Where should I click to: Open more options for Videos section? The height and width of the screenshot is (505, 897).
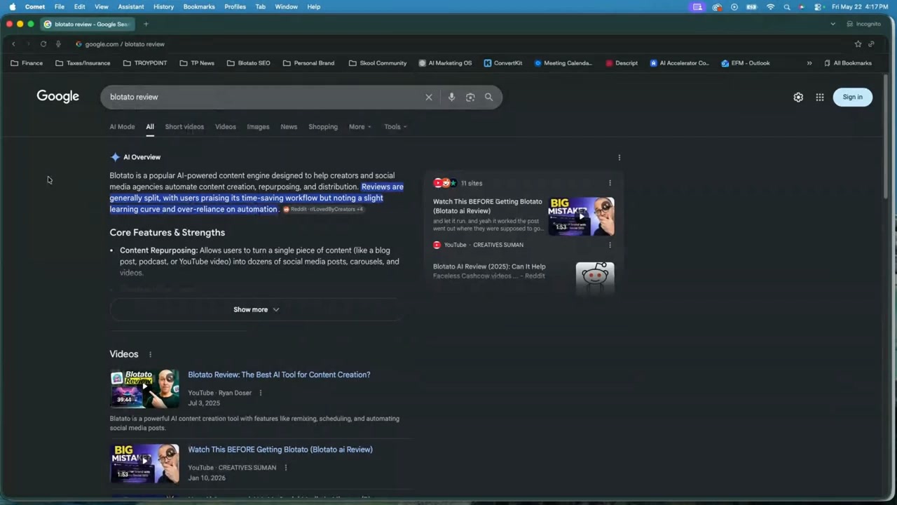click(x=150, y=355)
